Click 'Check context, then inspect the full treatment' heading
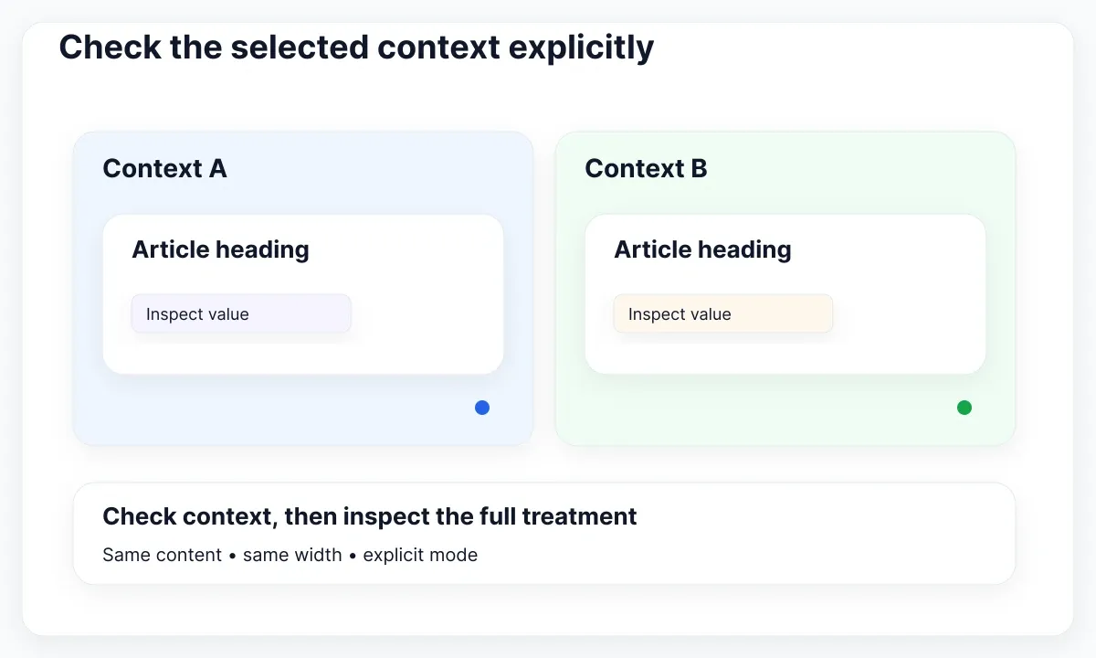Image resolution: width=1096 pixels, height=658 pixels. 370,516
